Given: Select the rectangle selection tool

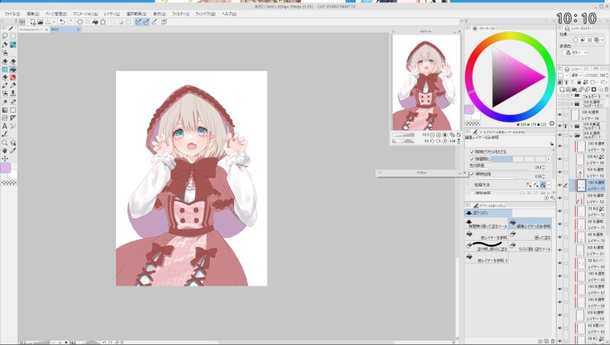Looking at the screenshot, I should [x=13, y=36].
